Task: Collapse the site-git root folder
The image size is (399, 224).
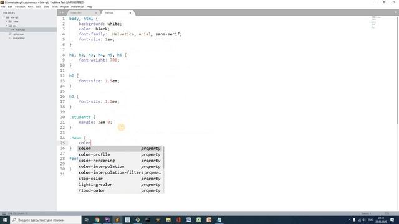Action: coord(4,17)
